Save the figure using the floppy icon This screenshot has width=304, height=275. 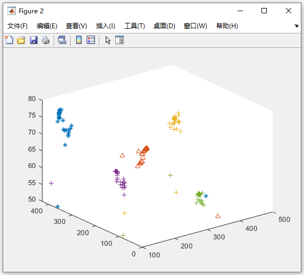33,40
